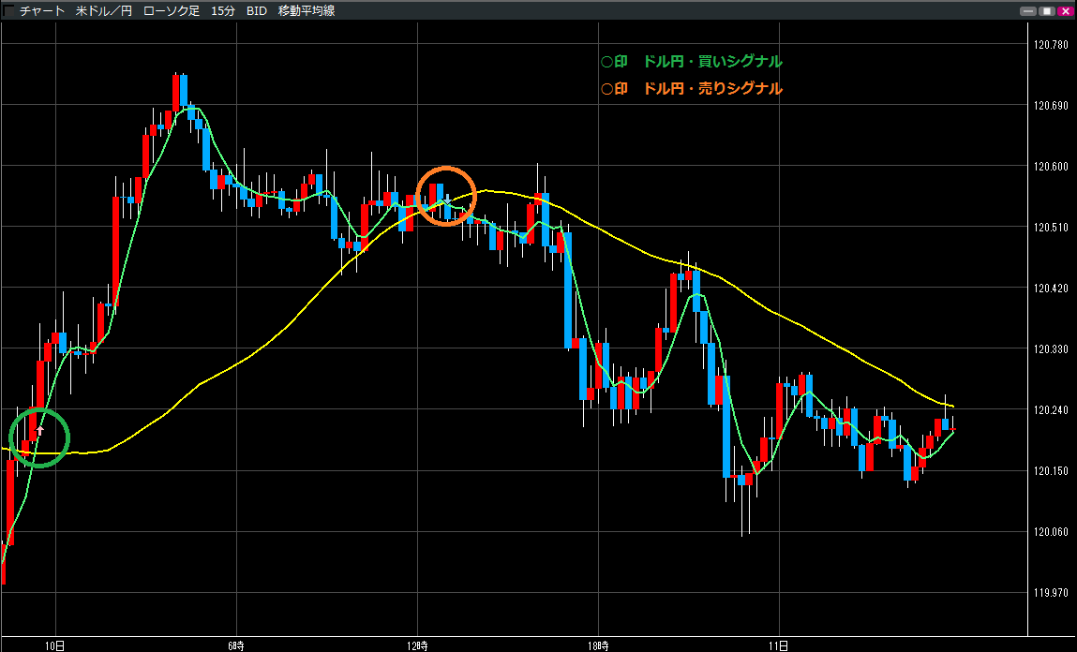Image resolution: width=1077 pixels, height=652 pixels.
Task: Click the '10日' date axis label
Action: 55,645
